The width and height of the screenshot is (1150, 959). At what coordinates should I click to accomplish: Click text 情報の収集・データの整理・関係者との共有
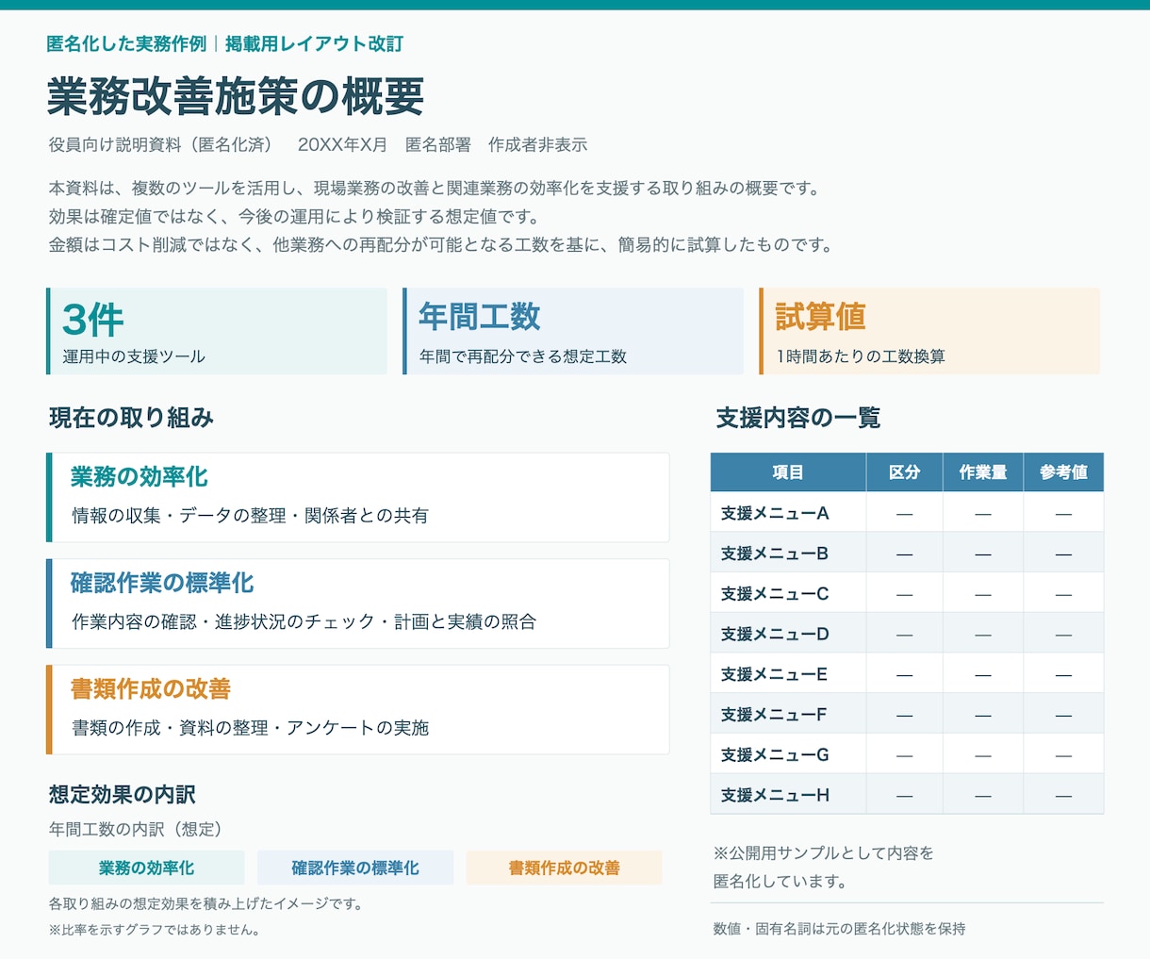tap(250, 516)
